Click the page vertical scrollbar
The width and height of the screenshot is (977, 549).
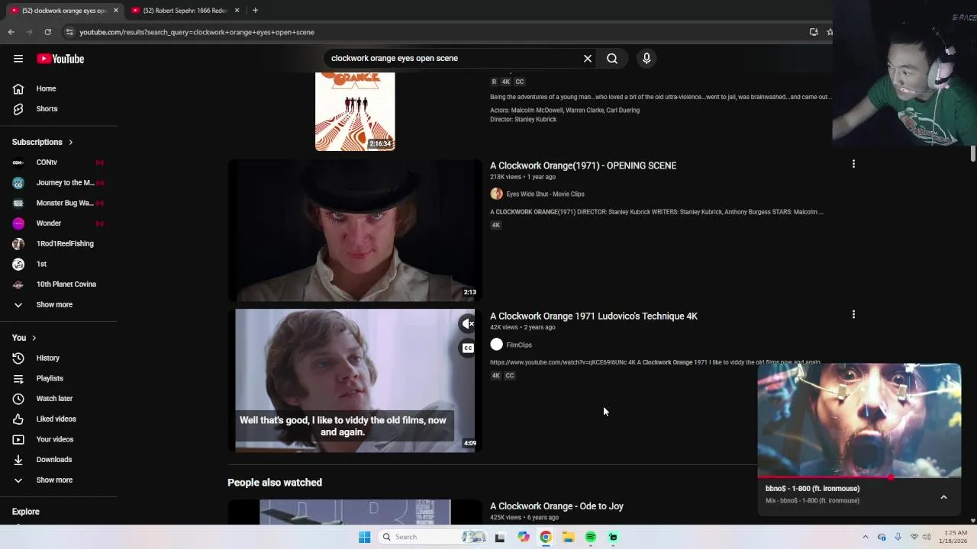tap(972, 152)
